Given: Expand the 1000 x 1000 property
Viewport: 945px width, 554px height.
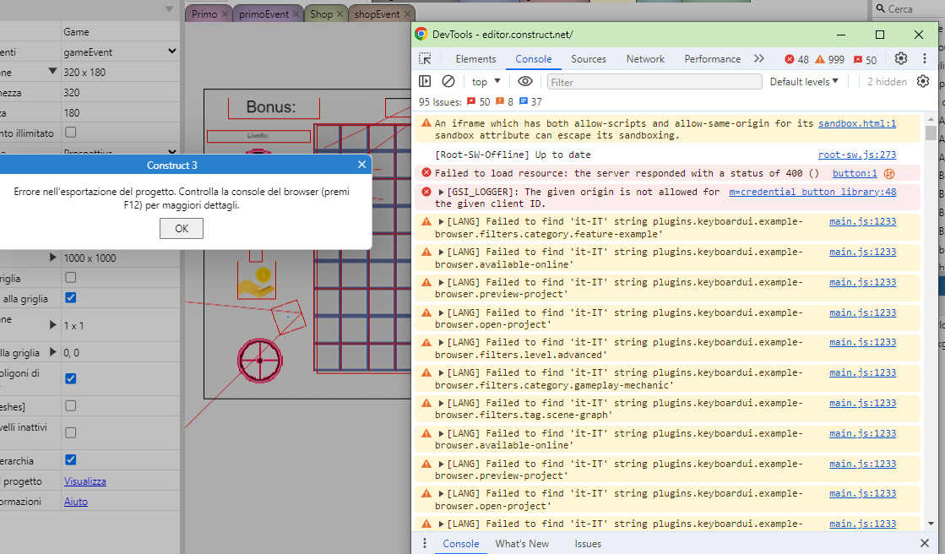Looking at the screenshot, I should [52, 258].
